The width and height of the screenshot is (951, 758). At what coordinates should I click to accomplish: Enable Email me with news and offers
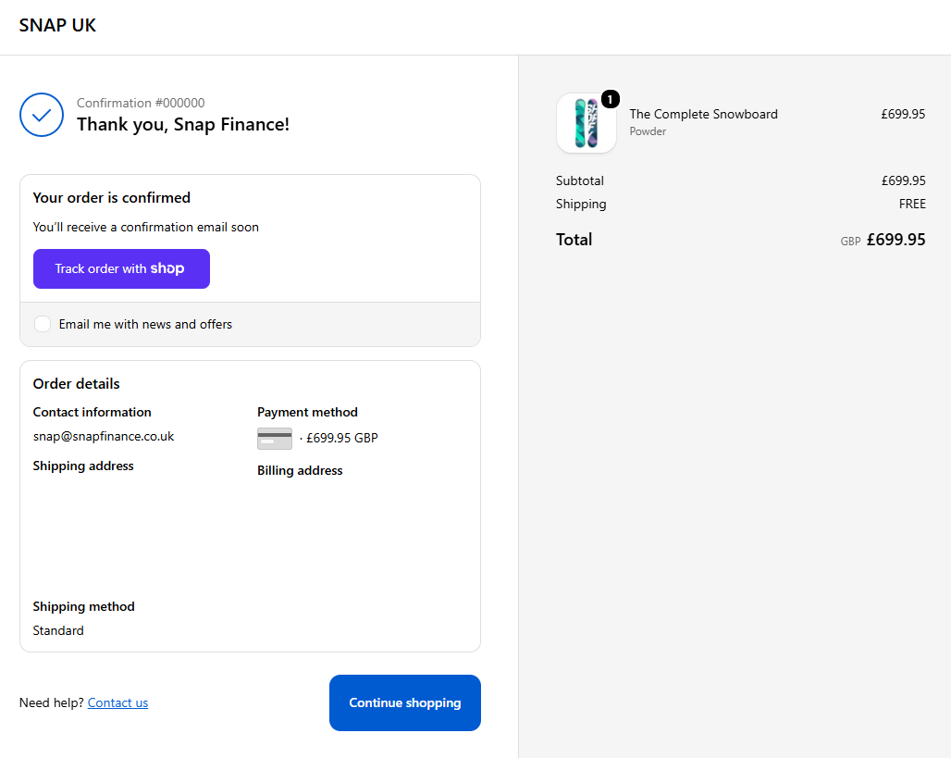click(43, 324)
